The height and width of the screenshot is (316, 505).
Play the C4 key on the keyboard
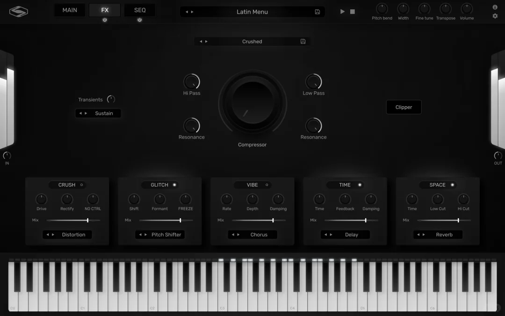click(x=293, y=301)
